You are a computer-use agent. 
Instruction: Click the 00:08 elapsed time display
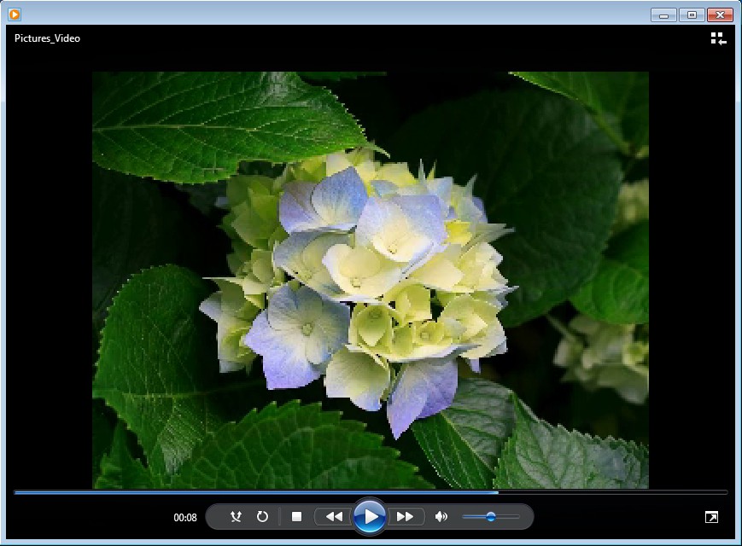(185, 518)
